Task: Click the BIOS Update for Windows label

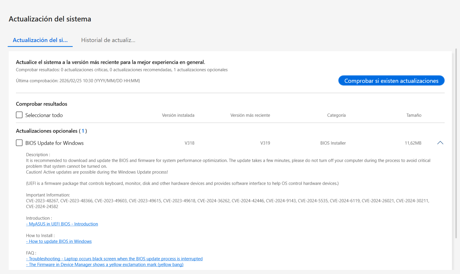Action: pyautogui.click(x=54, y=143)
